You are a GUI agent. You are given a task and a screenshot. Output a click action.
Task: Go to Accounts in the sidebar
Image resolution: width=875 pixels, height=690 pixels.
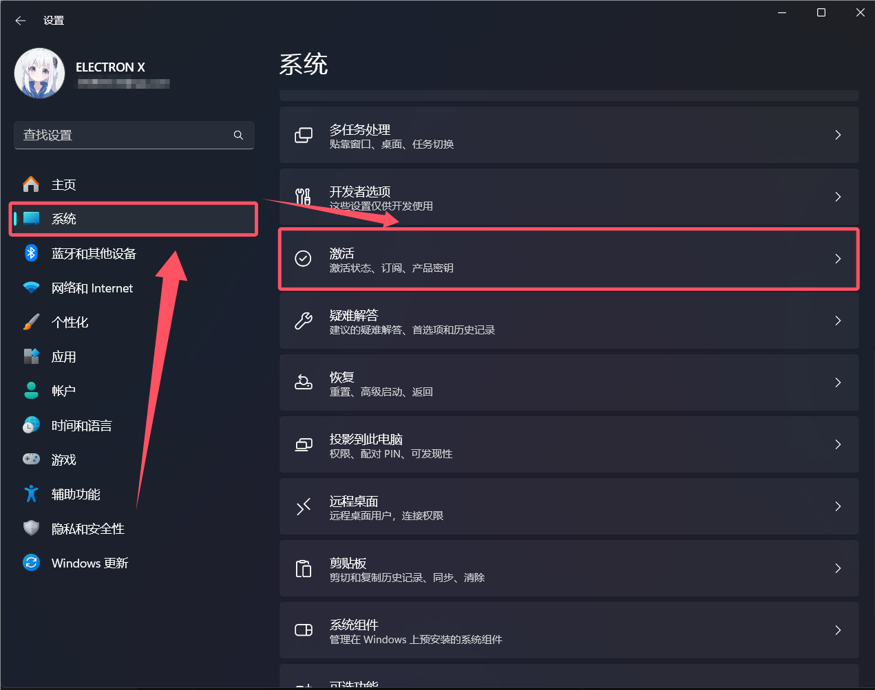click(x=63, y=391)
